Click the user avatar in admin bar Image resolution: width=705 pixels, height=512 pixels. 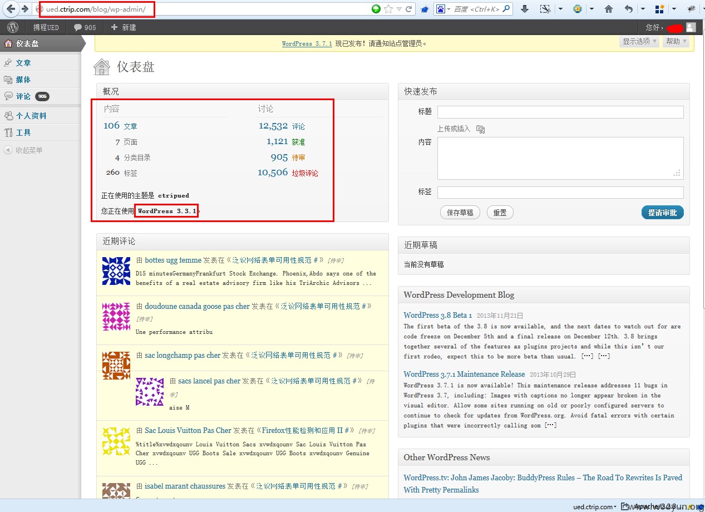(691, 27)
